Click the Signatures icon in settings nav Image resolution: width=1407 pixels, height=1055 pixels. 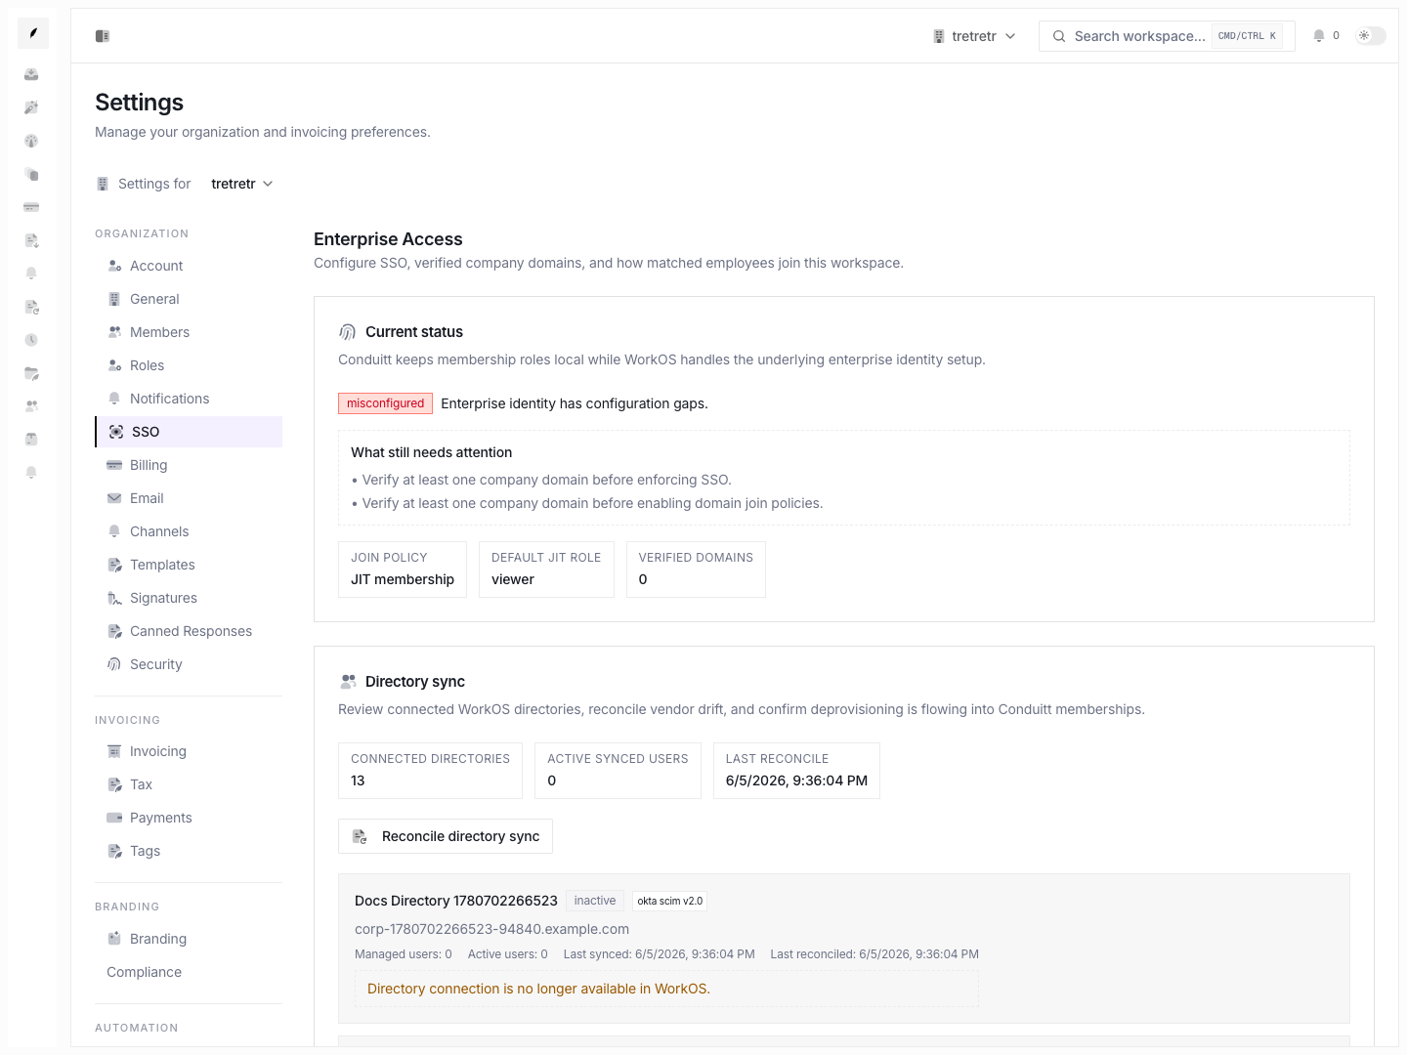pos(114,598)
